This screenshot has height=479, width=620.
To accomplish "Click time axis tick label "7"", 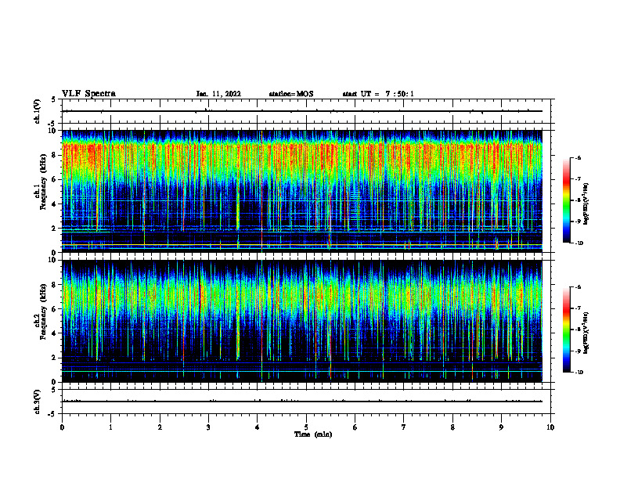I will pyautogui.click(x=404, y=427).
